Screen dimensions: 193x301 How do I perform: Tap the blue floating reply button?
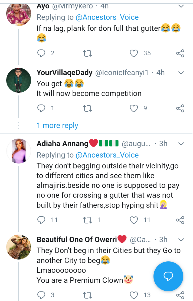[x=168, y=276]
